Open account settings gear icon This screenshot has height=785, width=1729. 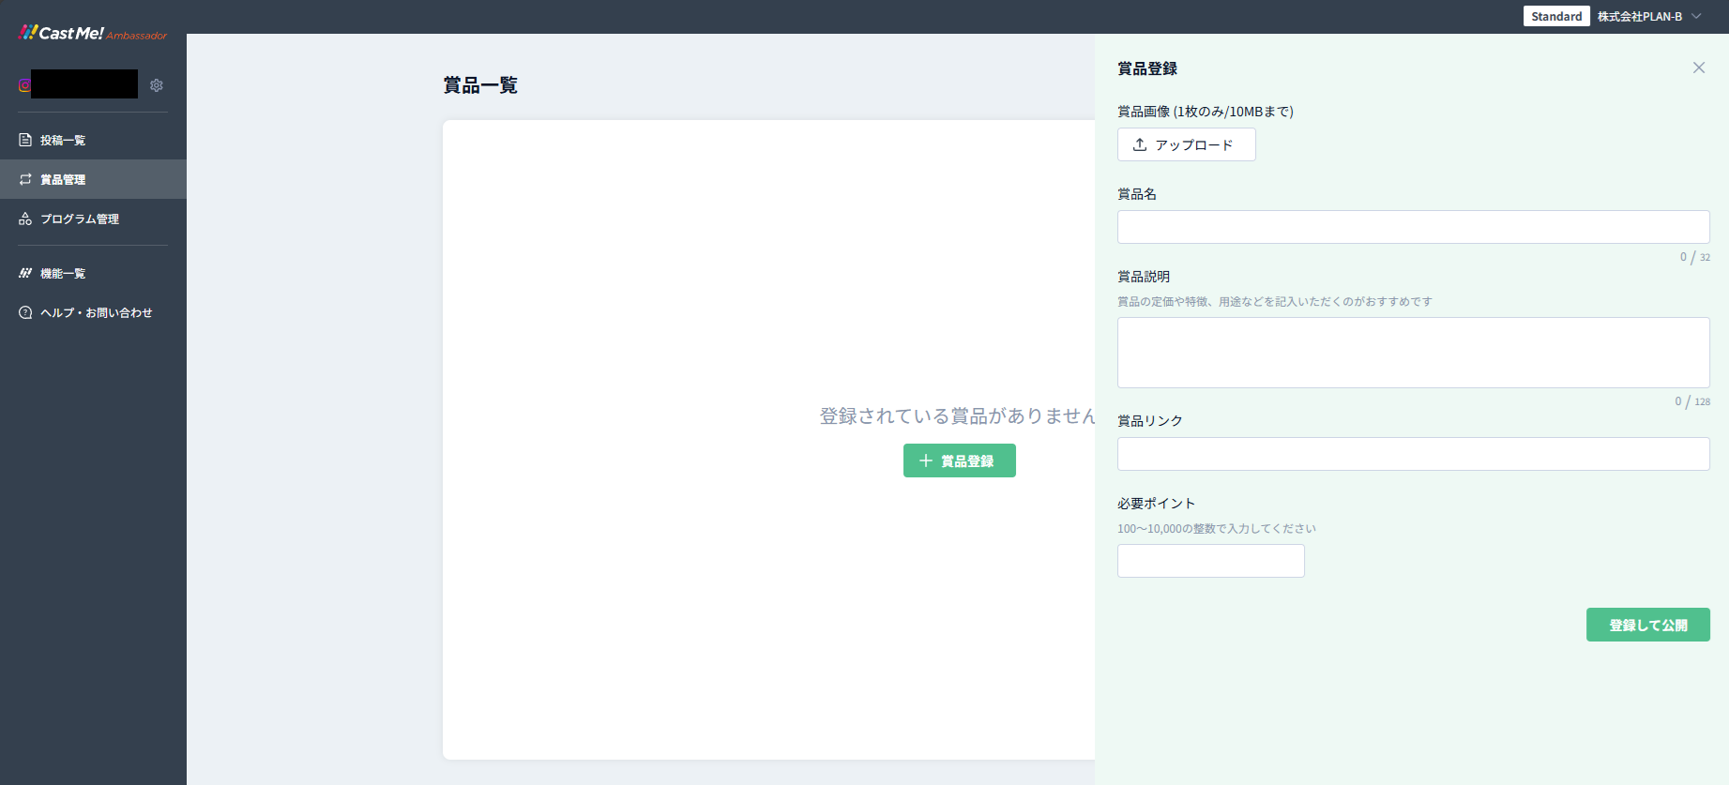click(157, 85)
